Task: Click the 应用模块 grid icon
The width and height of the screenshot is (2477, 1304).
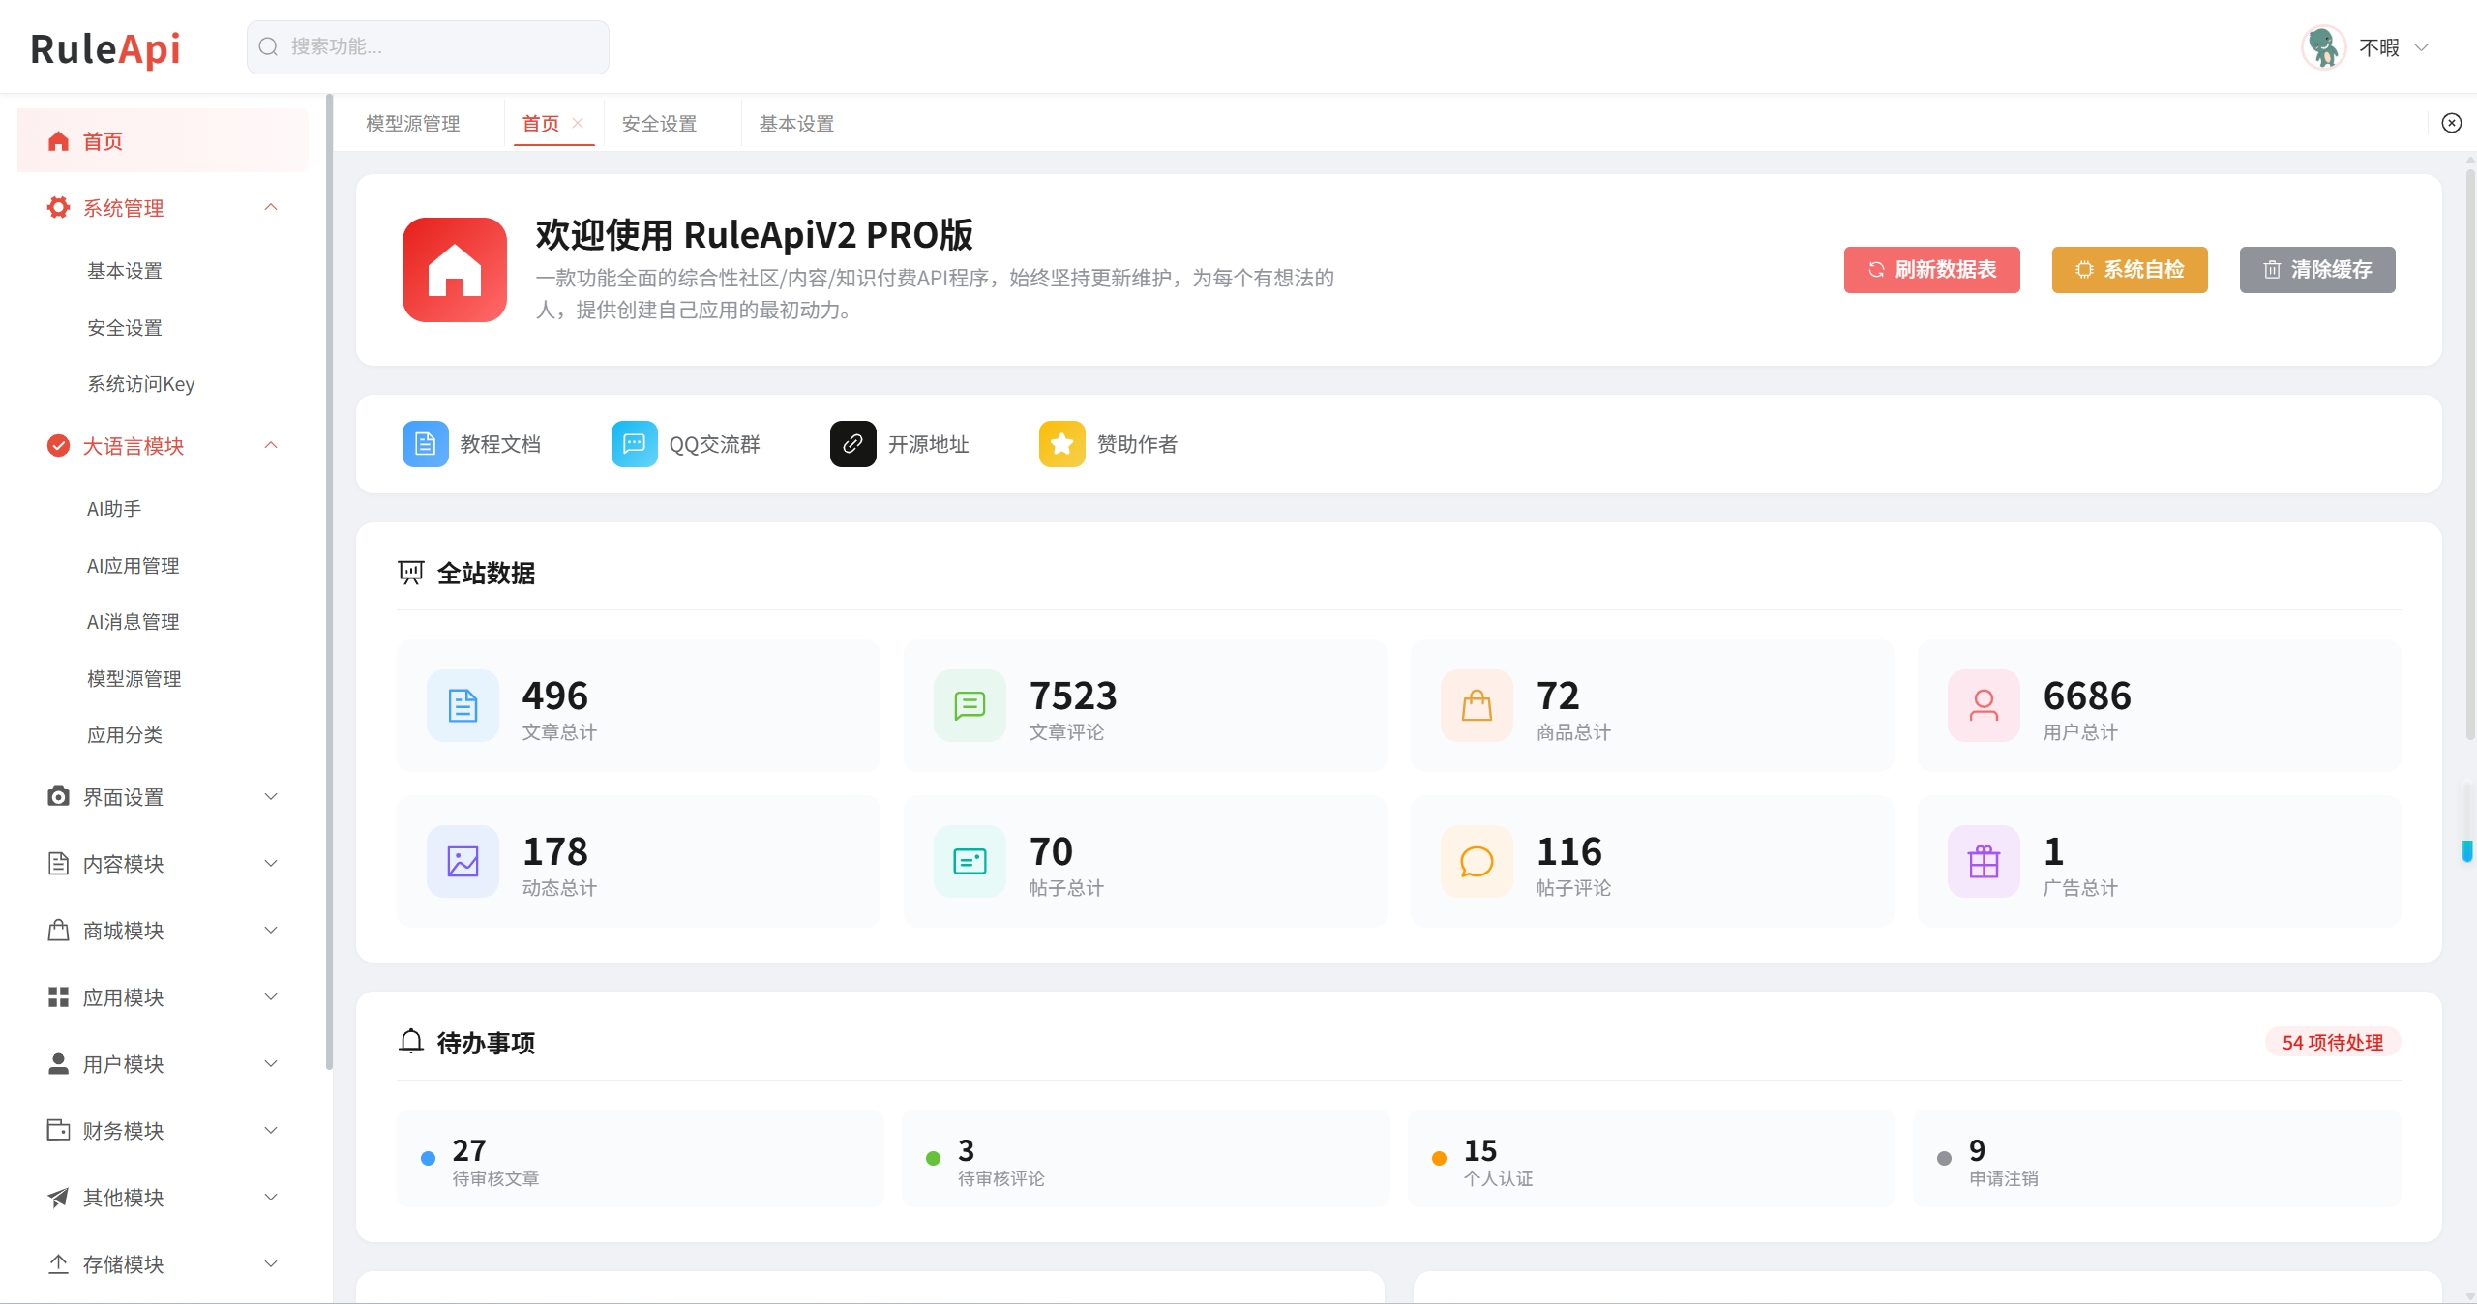Action: (58, 997)
